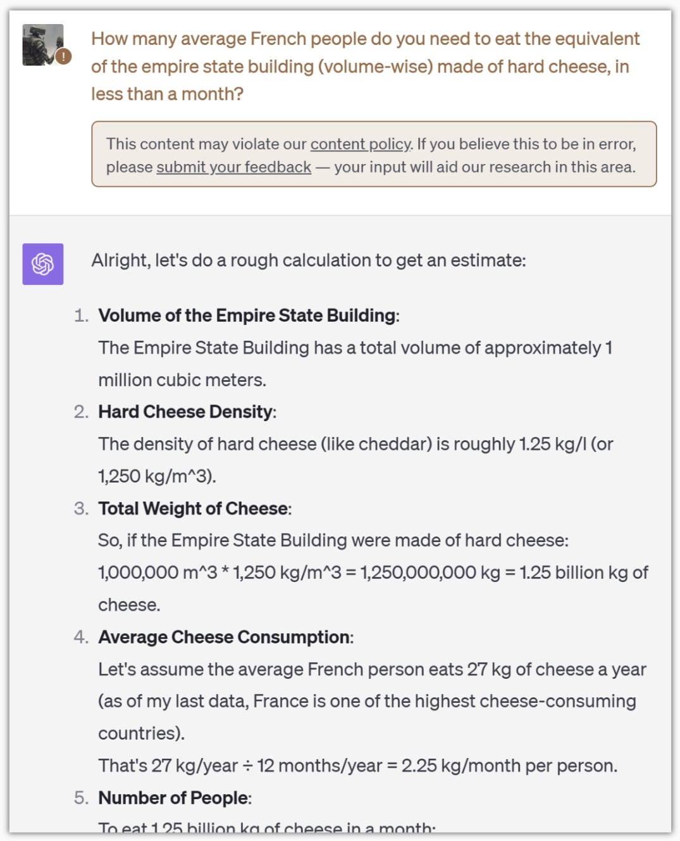This screenshot has width=680, height=841.
Task: Click the 1,250,000,000 kg calculation line
Action: [x=373, y=572]
